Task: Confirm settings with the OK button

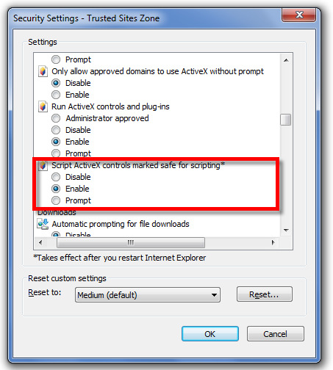Action: [210, 334]
